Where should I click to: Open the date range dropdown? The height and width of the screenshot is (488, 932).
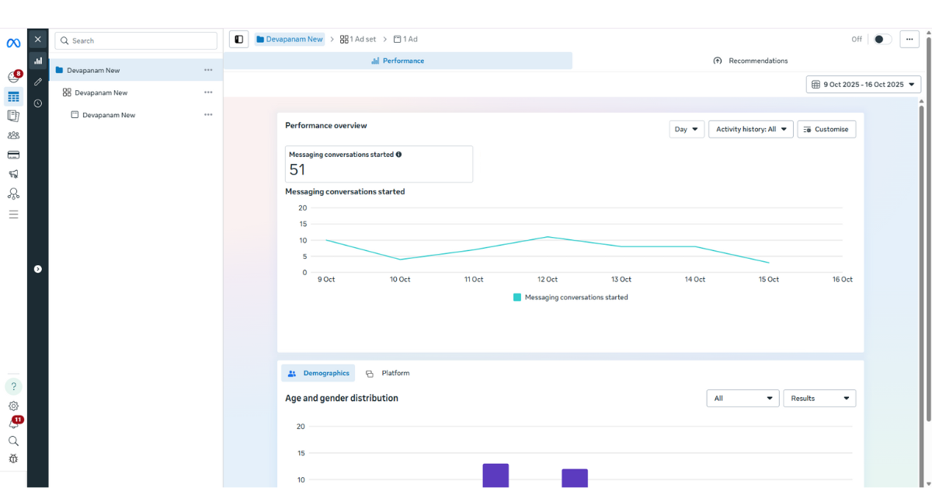coord(863,84)
